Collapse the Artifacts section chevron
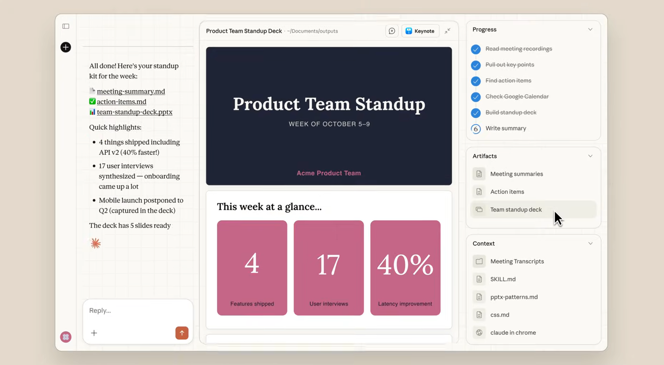This screenshot has height=365, width=664. pyautogui.click(x=590, y=156)
